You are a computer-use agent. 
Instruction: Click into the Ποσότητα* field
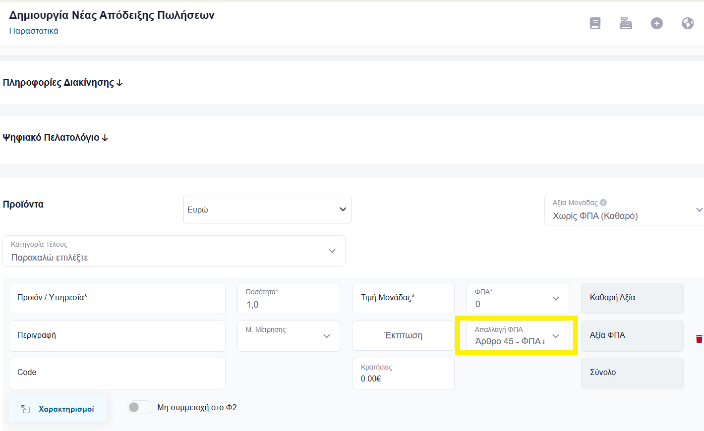(x=289, y=298)
